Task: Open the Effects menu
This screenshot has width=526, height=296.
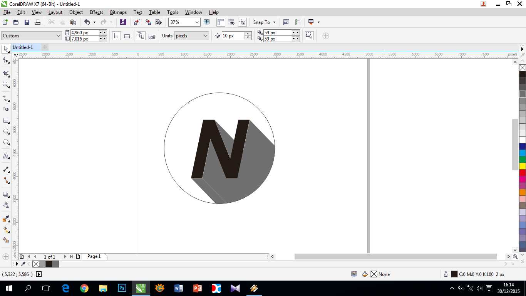Action: click(96, 12)
